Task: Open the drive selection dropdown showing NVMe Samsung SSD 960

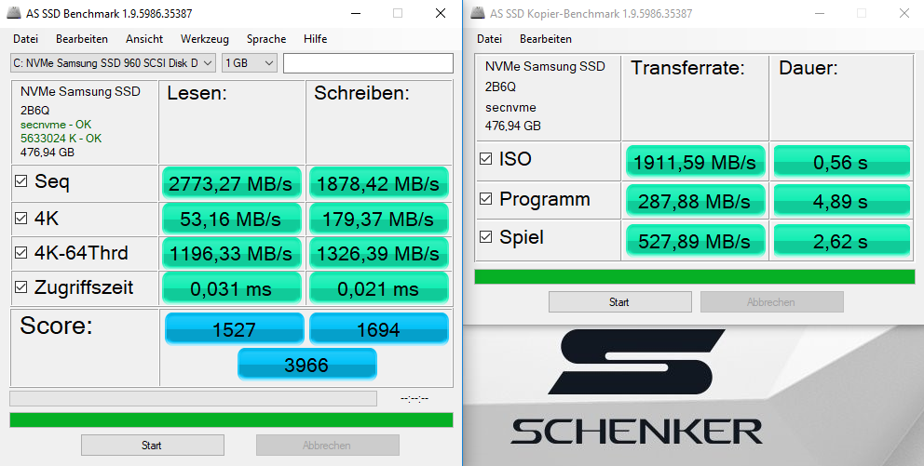Action: [113, 63]
